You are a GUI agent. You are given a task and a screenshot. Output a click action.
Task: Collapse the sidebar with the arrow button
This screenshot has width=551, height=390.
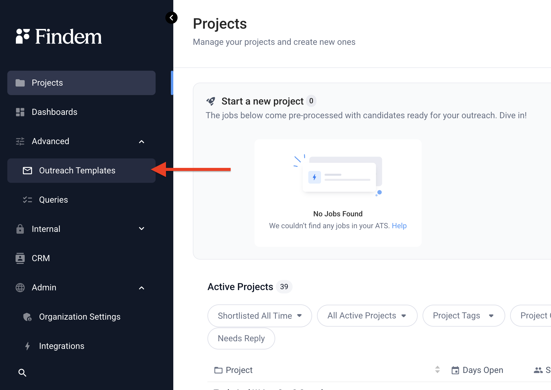pos(171,18)
